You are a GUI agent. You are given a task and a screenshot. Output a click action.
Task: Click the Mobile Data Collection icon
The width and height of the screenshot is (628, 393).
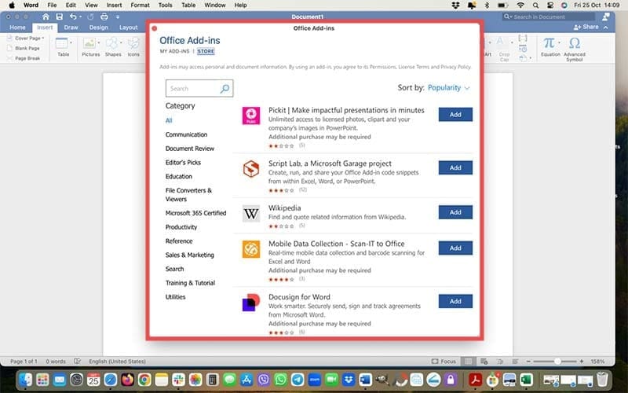(x=251, y=249)
